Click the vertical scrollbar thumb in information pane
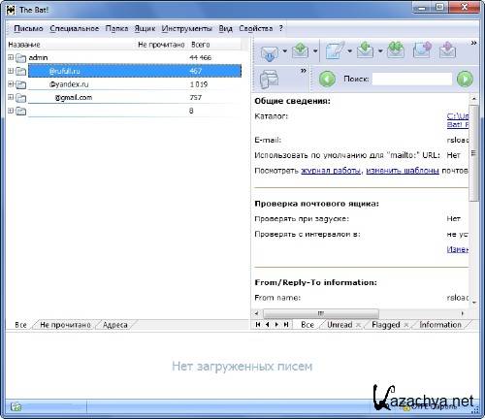The height and width of the screenshot is (419, 485). (x=473, y=152)
